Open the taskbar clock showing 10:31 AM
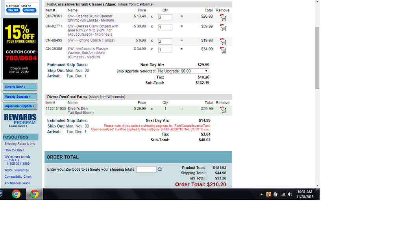Image resolution: width=403 pixels, height=226 pixels. click(x=305, y=194)
